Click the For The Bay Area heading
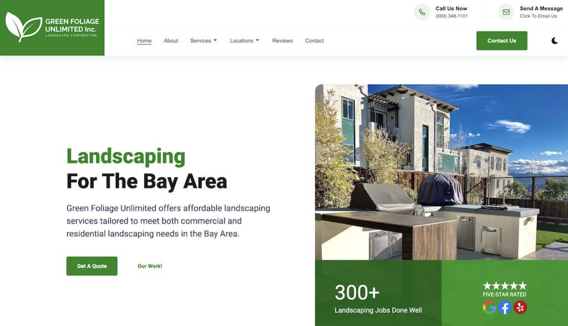Viewport: 568px width, 326px height. pyautogui.click(x=146, y=181)
